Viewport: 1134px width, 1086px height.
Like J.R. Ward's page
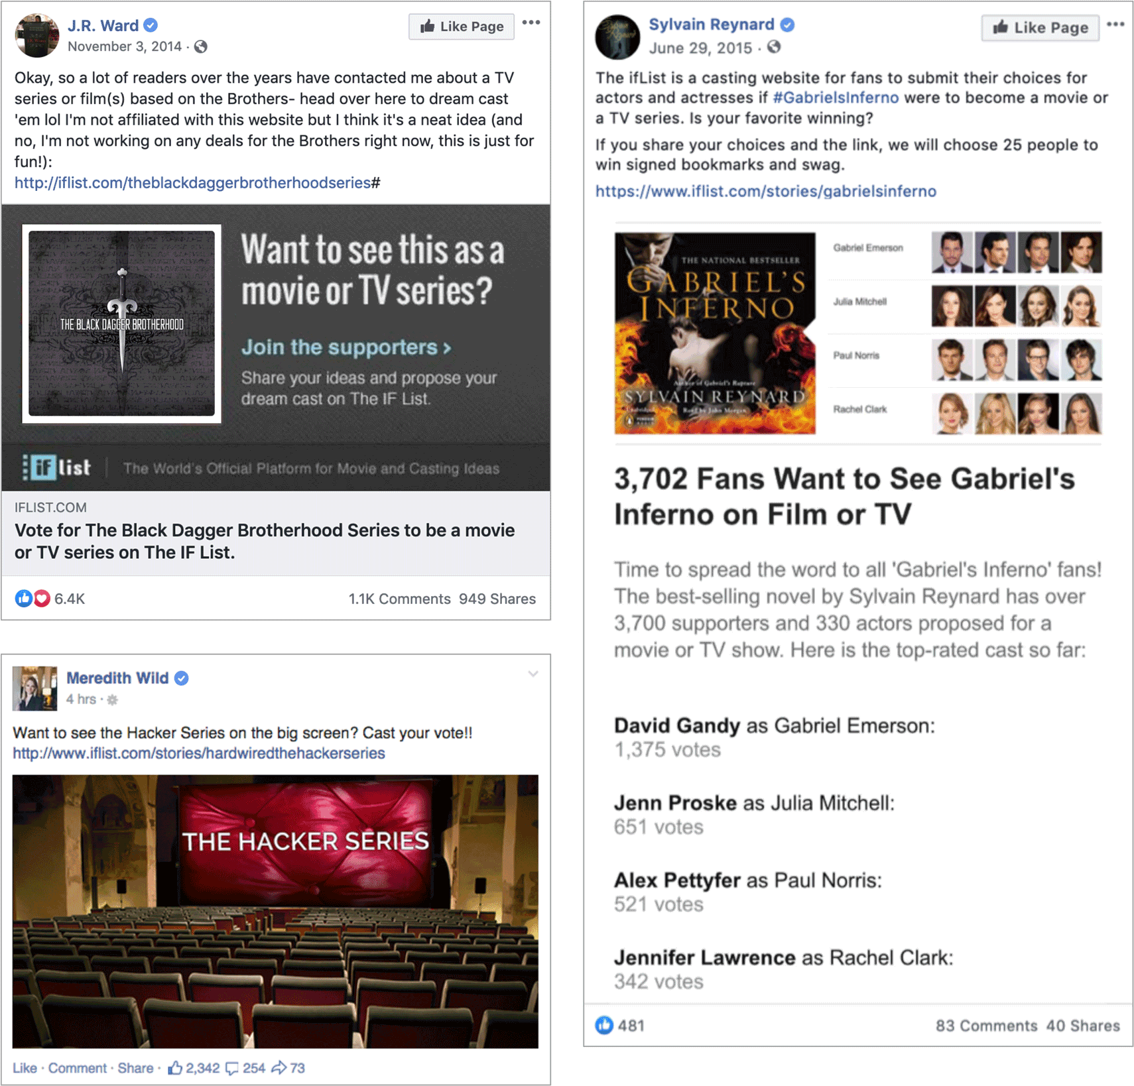coord(462,27)
